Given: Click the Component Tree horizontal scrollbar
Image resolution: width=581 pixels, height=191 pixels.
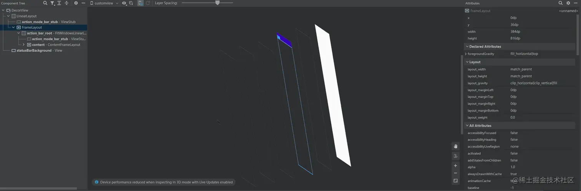Looking at the screenshot, I should pos(38,188).
